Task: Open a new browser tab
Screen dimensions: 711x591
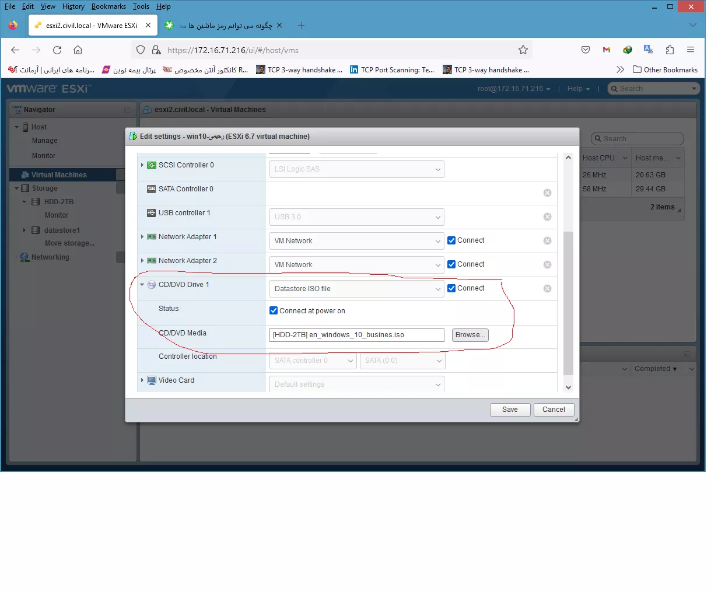Action: pos(301,26)
